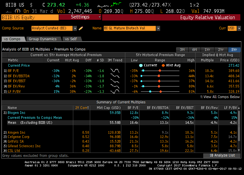The image size is (244, 175).
Task: Open the Comp Source dropdown arrow
Action: (75, 28)
